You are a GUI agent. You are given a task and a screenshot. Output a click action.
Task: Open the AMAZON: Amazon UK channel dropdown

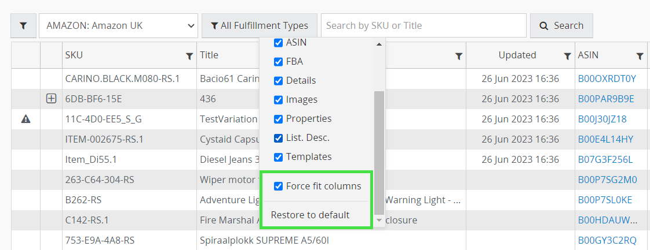[118, 26]
